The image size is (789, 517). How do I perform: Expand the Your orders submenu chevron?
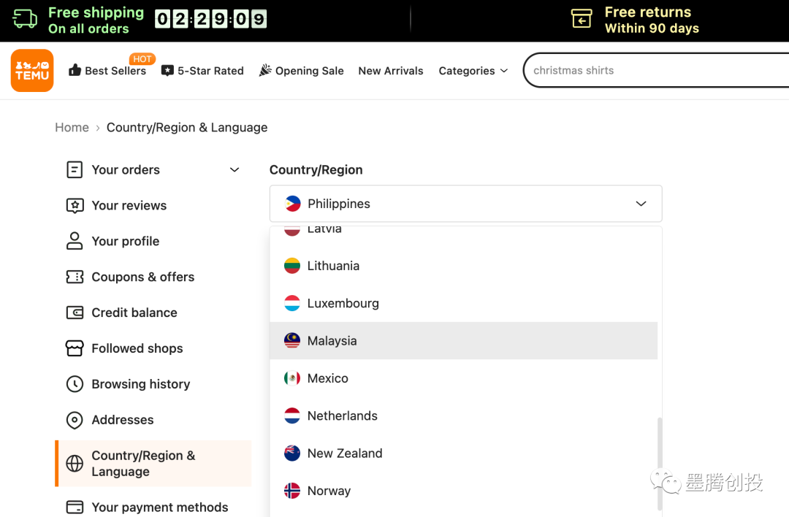[x=235, y=170]
